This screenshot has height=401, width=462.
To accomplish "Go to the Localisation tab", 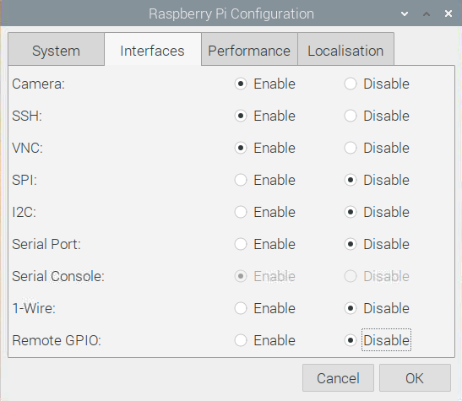I will [x=345, y=49].
